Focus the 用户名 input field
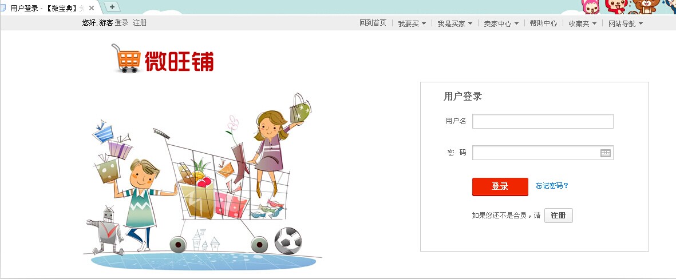The width and height of the screenshot is (676, 279). point(543,121)
